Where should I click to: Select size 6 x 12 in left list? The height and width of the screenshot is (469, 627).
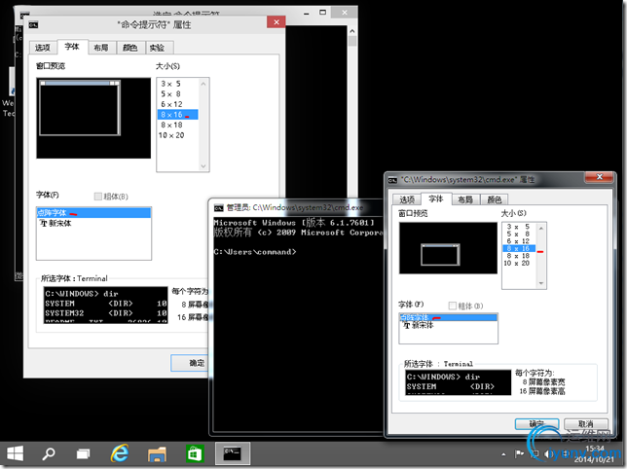coord(177,104)
